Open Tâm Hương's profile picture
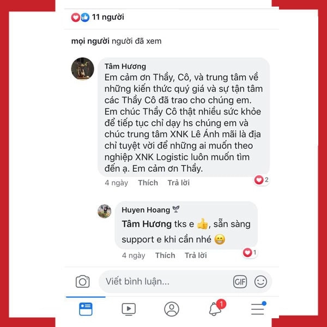The width and height of the screenshot is (327, 327). click(x=83, y=69)
